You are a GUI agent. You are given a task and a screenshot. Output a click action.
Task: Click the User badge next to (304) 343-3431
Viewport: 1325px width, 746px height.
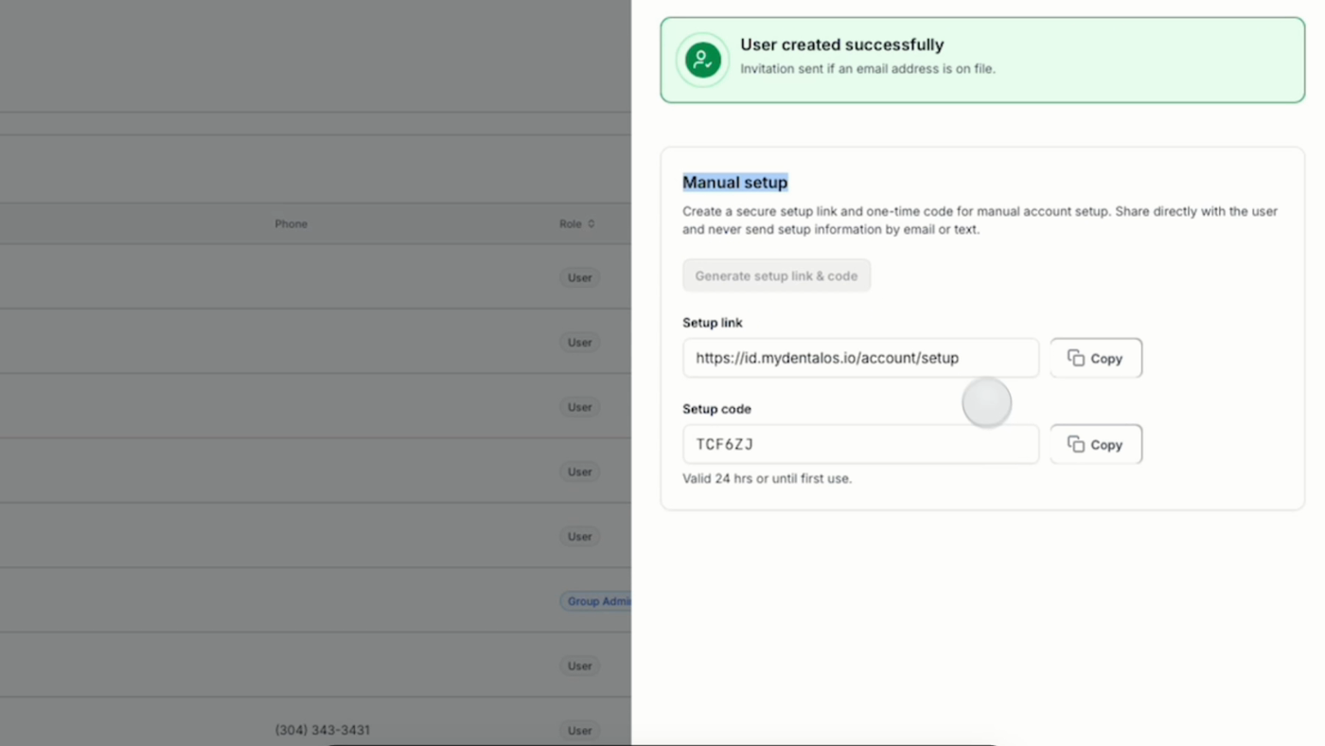579,730
